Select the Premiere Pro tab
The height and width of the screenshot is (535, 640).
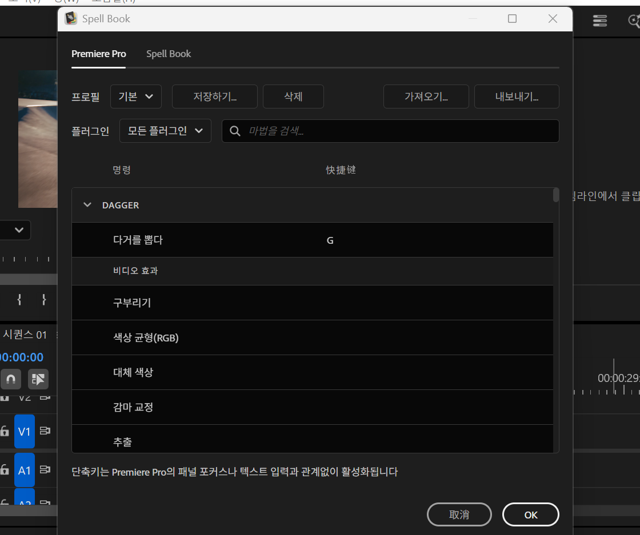(99, 54)
